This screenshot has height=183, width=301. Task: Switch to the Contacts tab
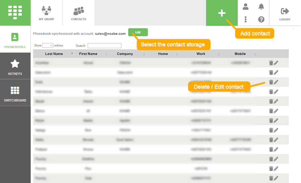[79, 13]
